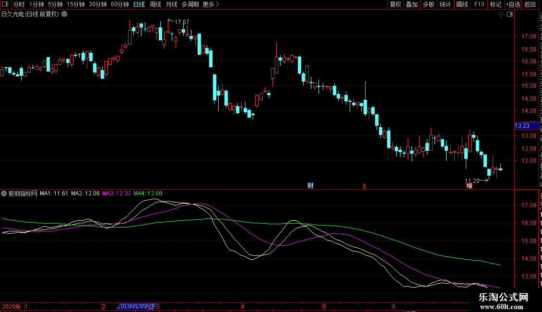Toggle the sidebar panel icon at top-left

(x=5, y=4)
